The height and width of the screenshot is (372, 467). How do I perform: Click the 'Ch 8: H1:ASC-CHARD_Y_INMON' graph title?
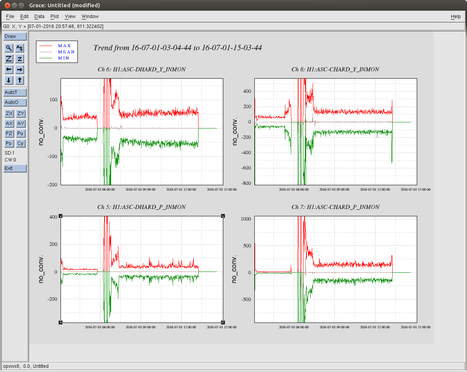(336, 69)
